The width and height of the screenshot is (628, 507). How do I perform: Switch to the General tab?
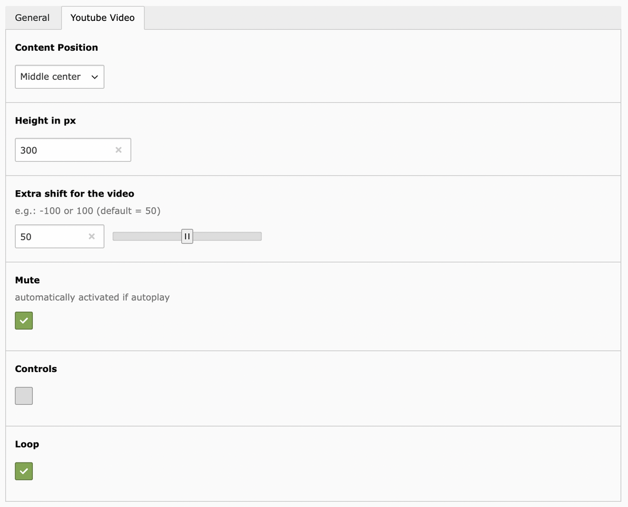(32, 18)
